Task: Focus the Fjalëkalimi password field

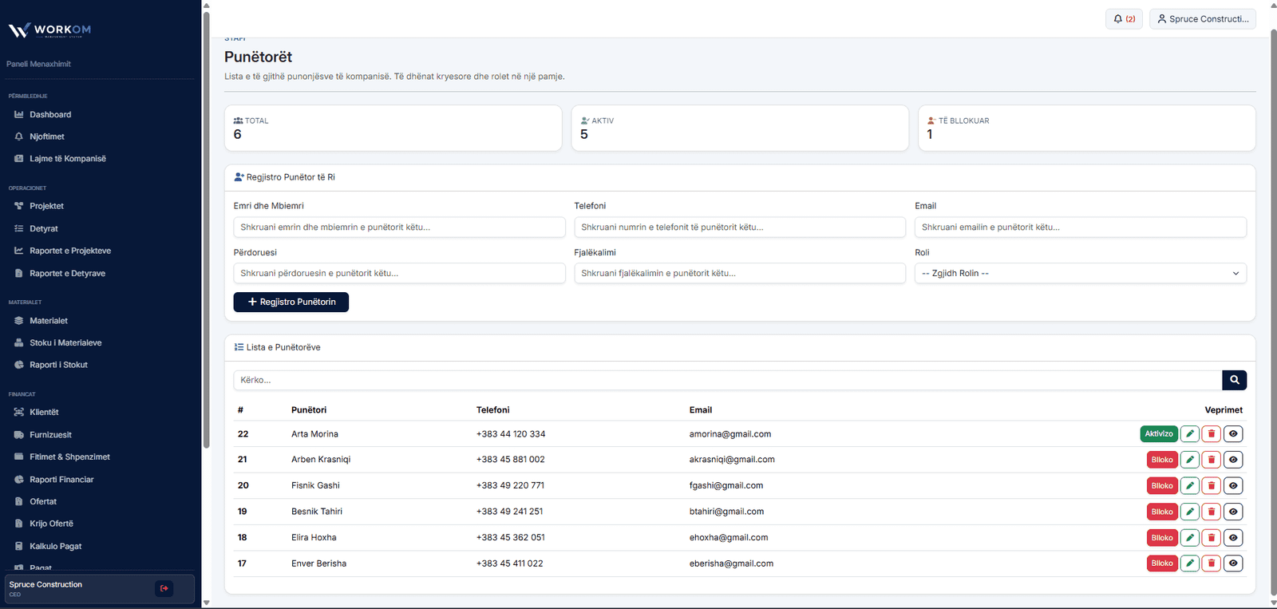Action: (x=740, y=273)
